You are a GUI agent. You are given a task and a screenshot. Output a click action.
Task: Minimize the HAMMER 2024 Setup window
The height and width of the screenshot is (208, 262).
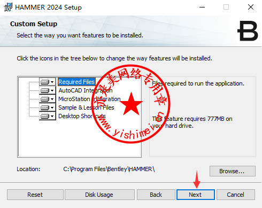(x=202, y=7)
